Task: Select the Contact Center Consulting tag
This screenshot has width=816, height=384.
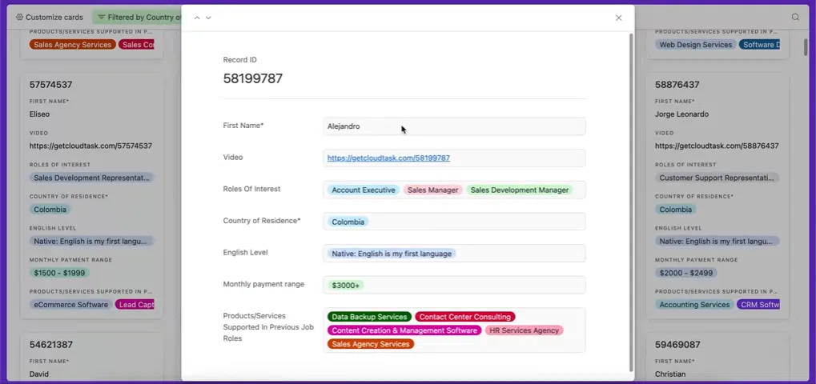Action: tap(464, 317)
